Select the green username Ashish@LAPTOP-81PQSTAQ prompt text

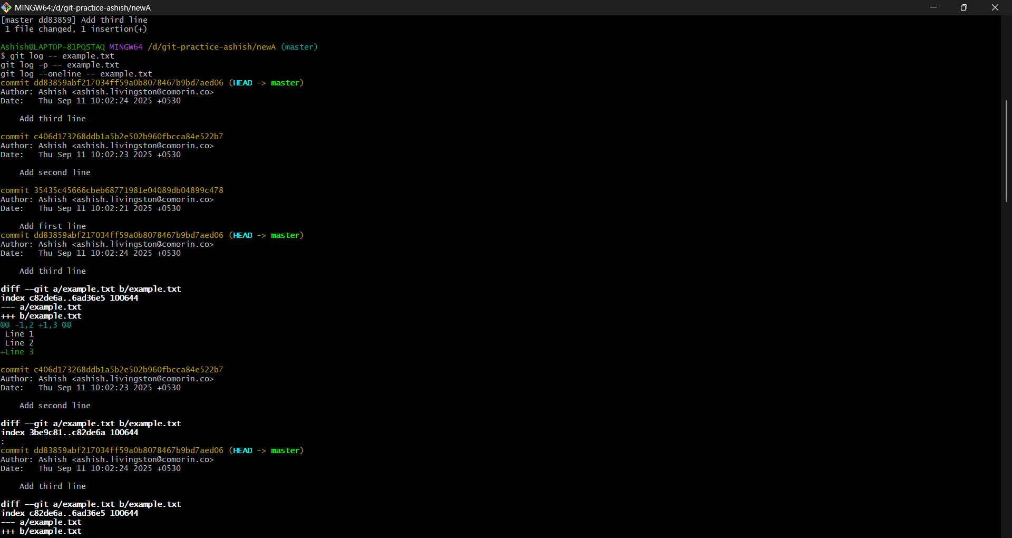coord(52,46)
